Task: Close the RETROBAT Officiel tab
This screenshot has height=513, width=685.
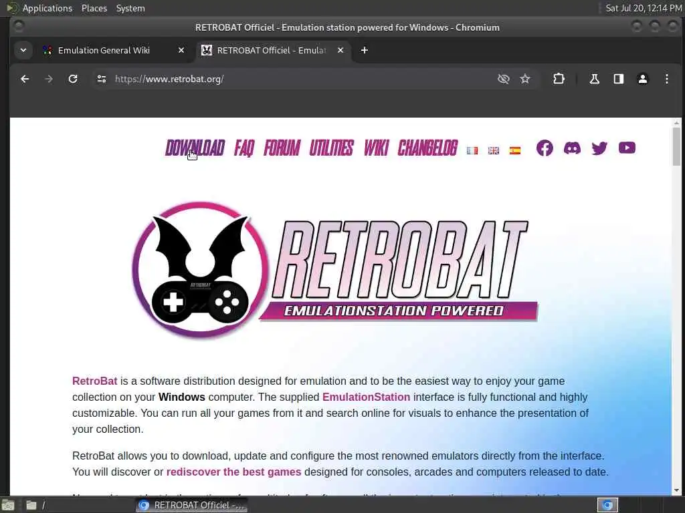Action: [340, 50]
